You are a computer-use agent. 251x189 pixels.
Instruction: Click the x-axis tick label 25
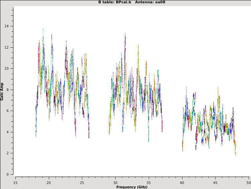[82, 183]
